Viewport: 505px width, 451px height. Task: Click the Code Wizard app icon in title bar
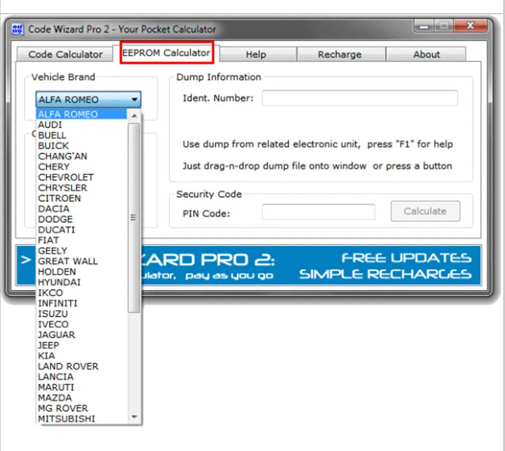(17, 29)
